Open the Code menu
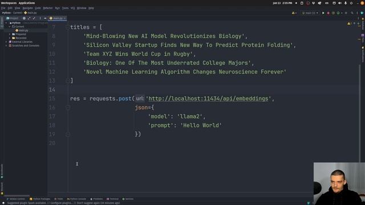This screenshot has height=205, width=365. tap(38, 8)
